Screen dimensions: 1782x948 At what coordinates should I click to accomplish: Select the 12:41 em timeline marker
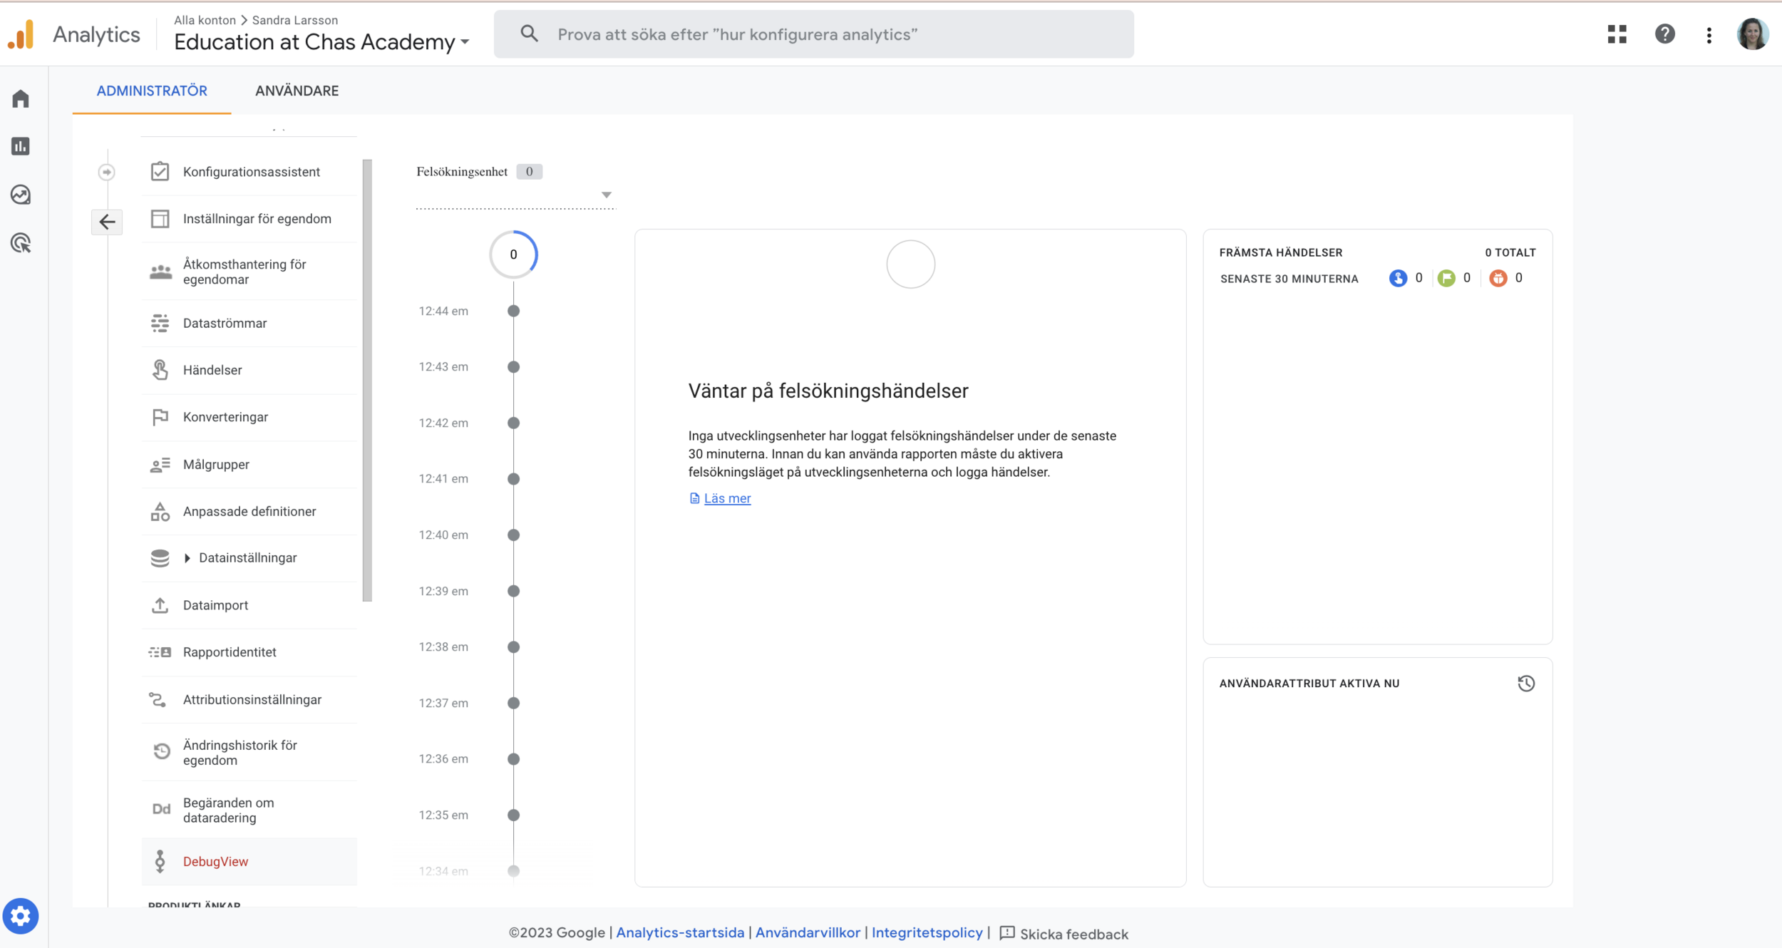click(513, 479)
